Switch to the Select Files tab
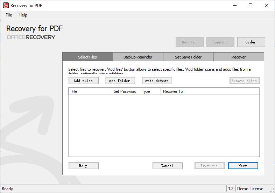Screen dimensions: 275x193 pyautogui.click(x=87, y=57)
